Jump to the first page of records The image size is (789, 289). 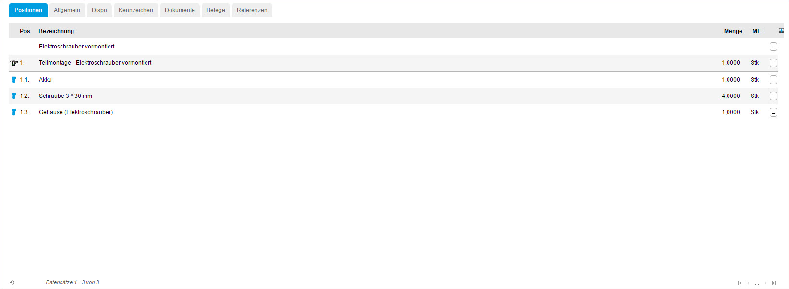coord(740,283)
